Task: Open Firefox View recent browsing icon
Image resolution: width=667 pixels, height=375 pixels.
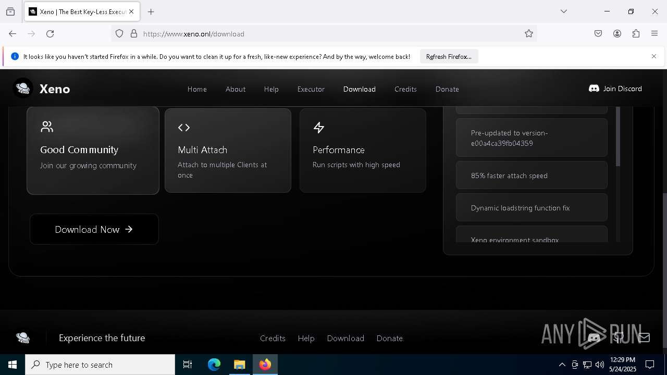Action: 10,11
